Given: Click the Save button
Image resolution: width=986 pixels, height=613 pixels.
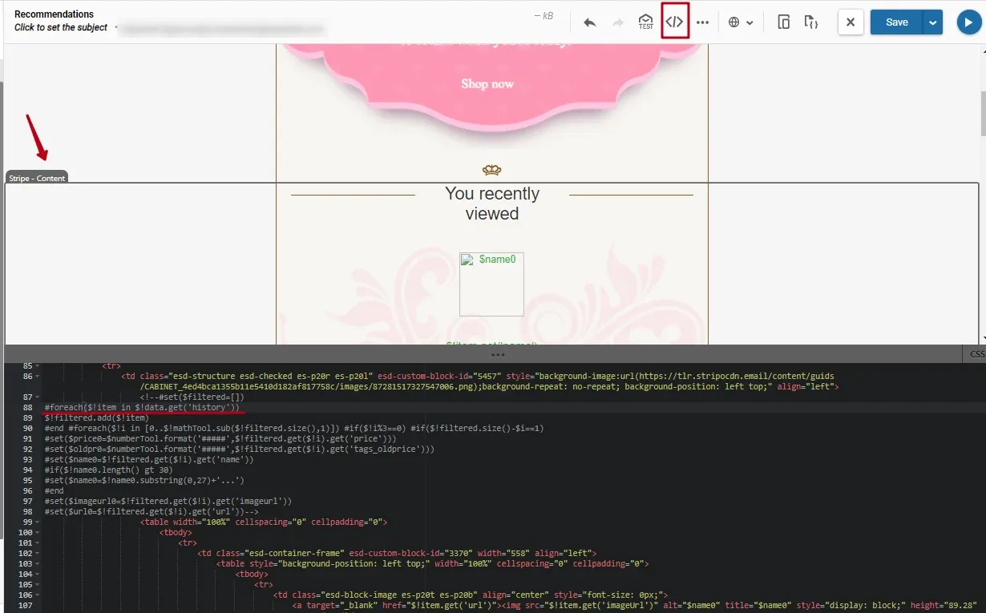Looking at the screenshot, I should pos(896,22).
